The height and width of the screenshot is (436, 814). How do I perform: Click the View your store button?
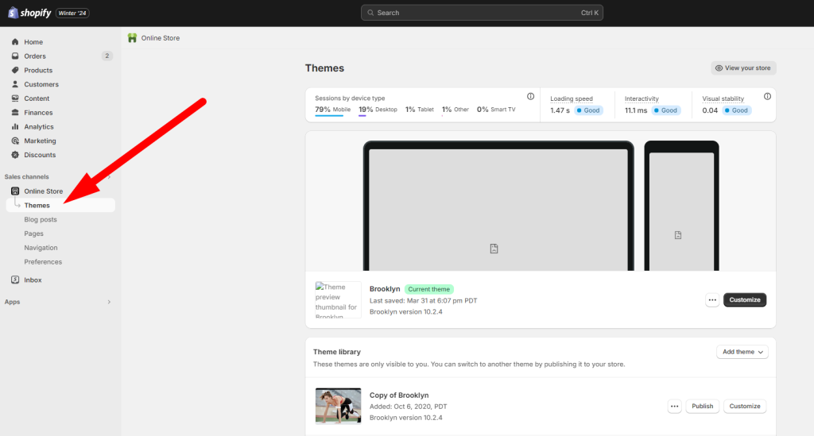[743, 68]
